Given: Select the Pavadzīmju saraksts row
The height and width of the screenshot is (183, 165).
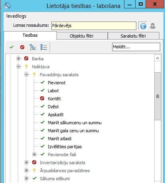Looking at the screenshot, I should 59,75.
